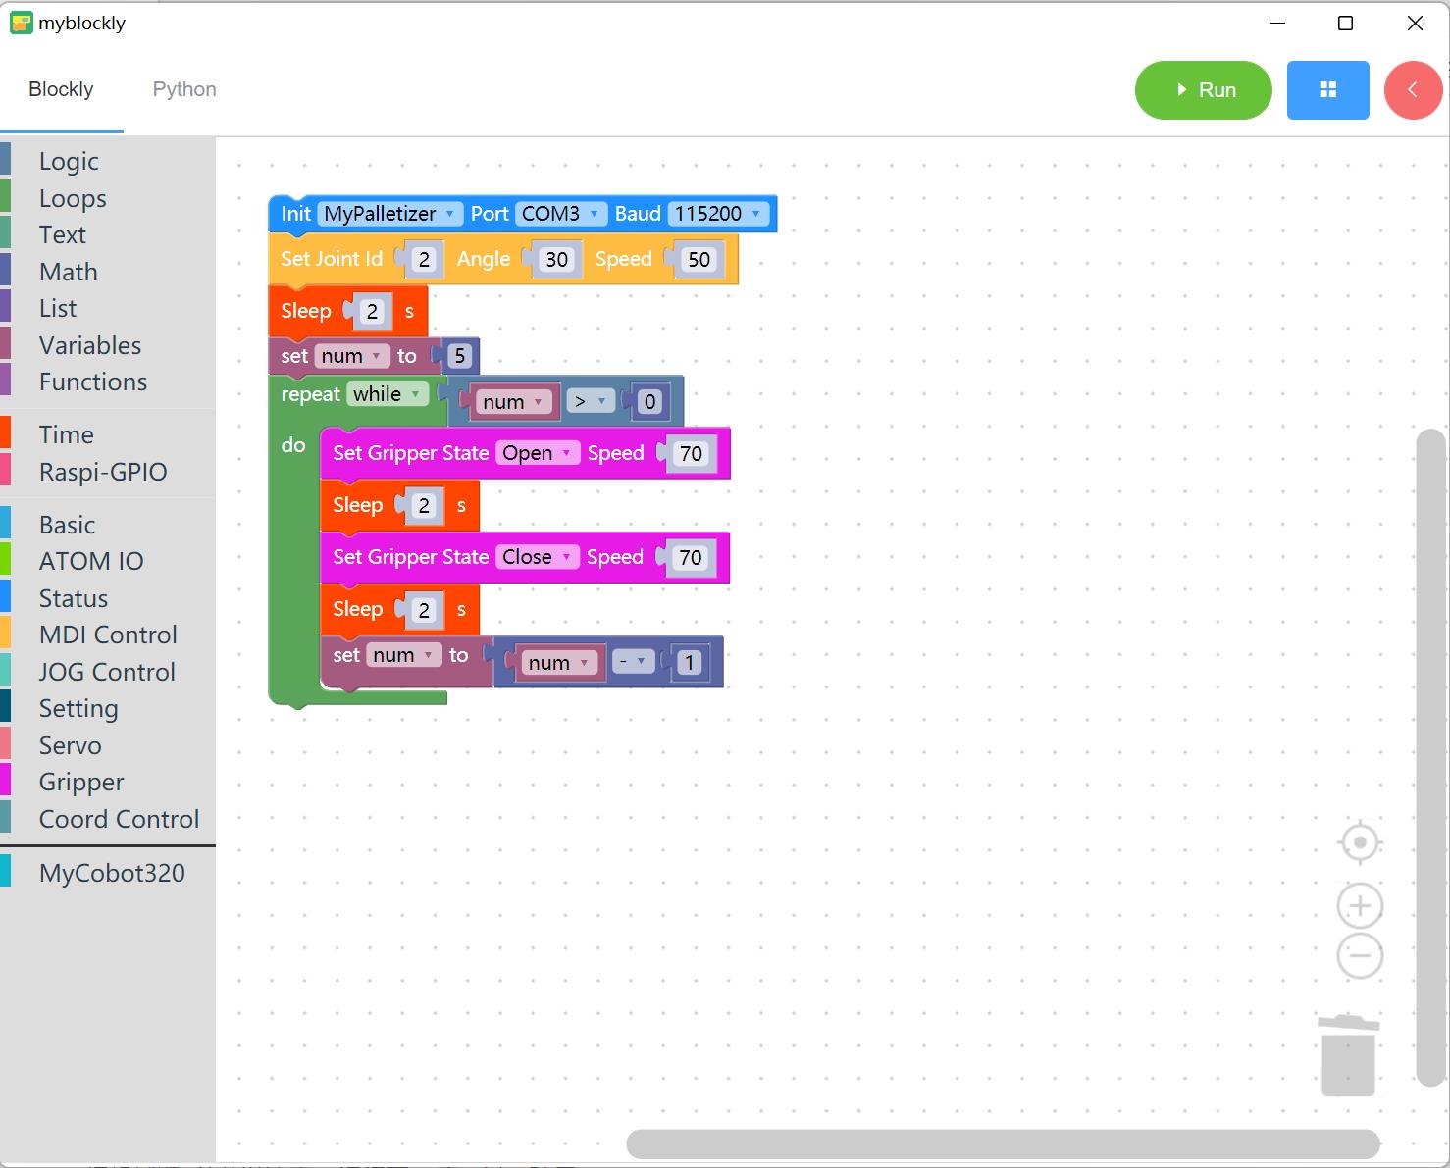Maximize the myblockly window
Screen dimensions: 1450x1168
(x=1346, y=23)
